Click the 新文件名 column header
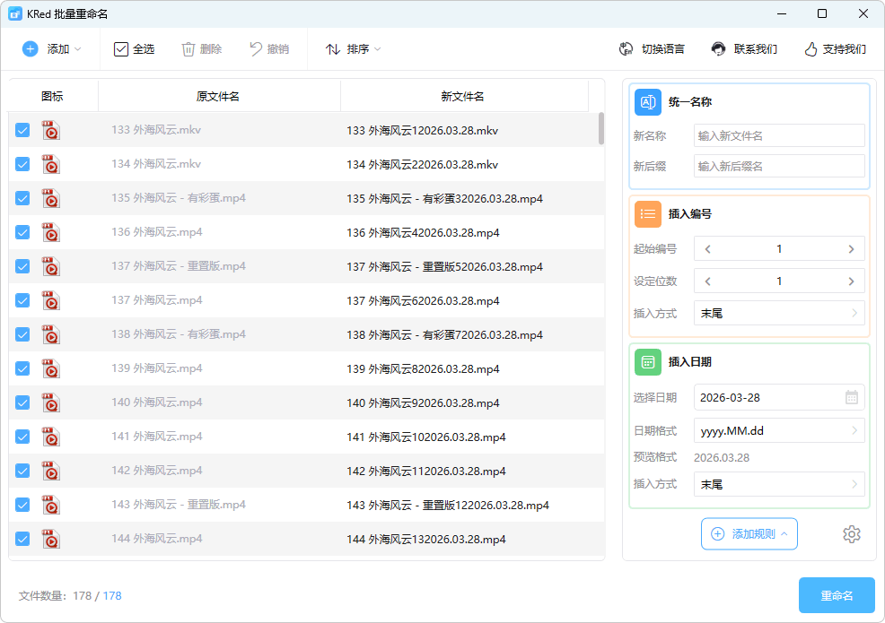Viewport: 885px width, 623px height. coord(463,97)
